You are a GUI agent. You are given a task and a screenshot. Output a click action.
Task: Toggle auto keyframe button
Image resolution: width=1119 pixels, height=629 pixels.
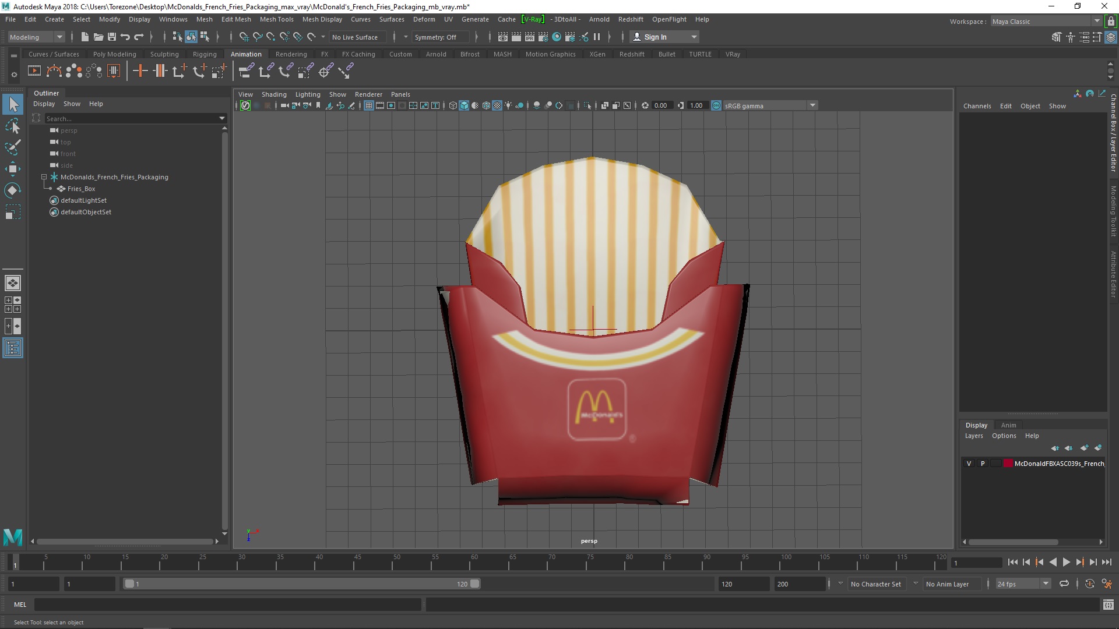1089,584
